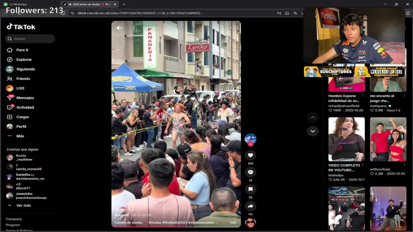
Task: Bookmark the page from browser toolbar
Action: (63, 13)
